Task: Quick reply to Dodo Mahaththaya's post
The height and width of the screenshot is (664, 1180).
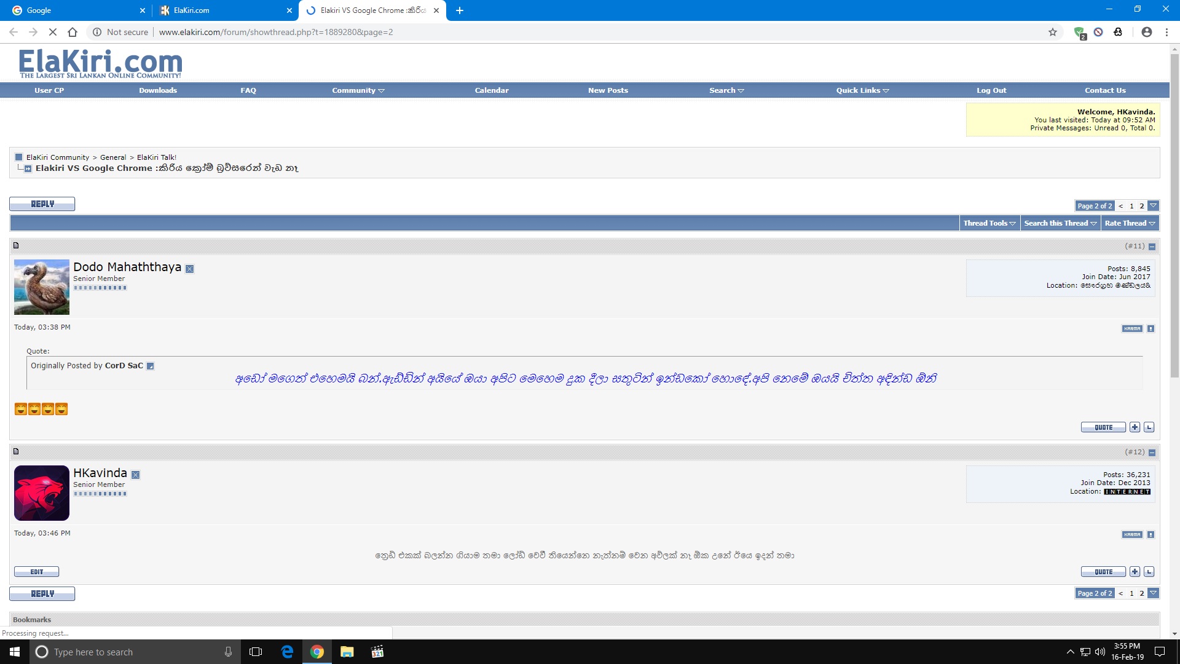Action: click(1149, 427)
